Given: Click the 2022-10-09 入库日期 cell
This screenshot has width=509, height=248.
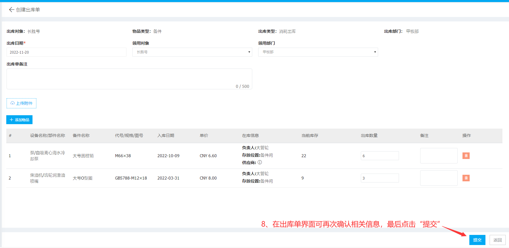Looking at the screenshot, I should [x=168, y=156].
